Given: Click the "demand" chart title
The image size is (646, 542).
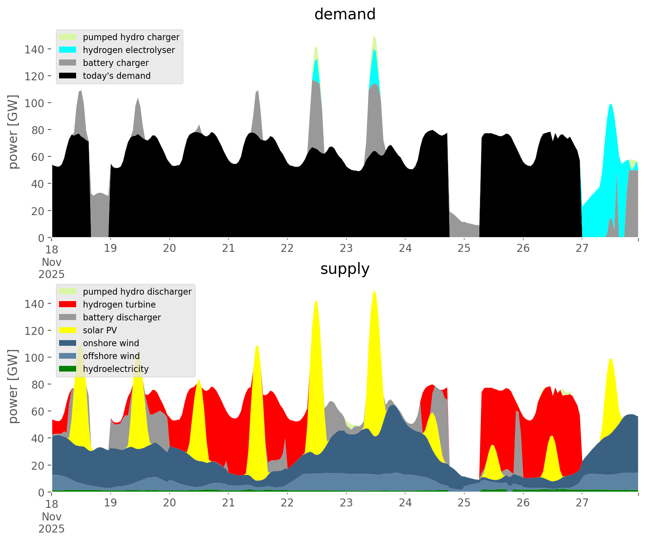Looking at the screenshot, I should pyautogui.click(x=345, y=14).
